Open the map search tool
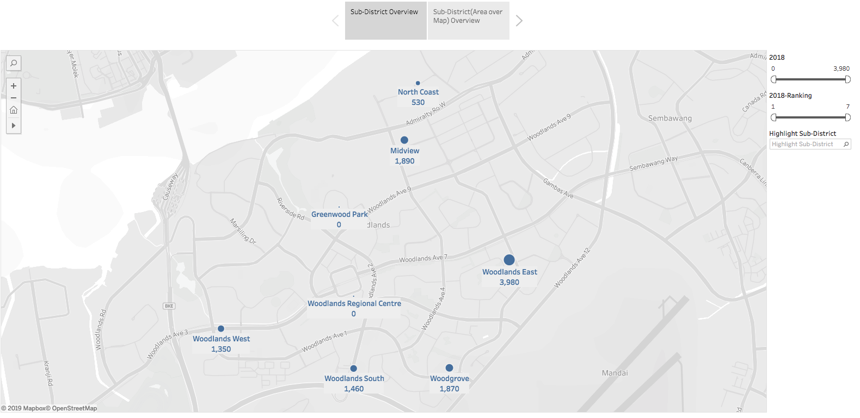The image size is (860, 418). (14, 63)
